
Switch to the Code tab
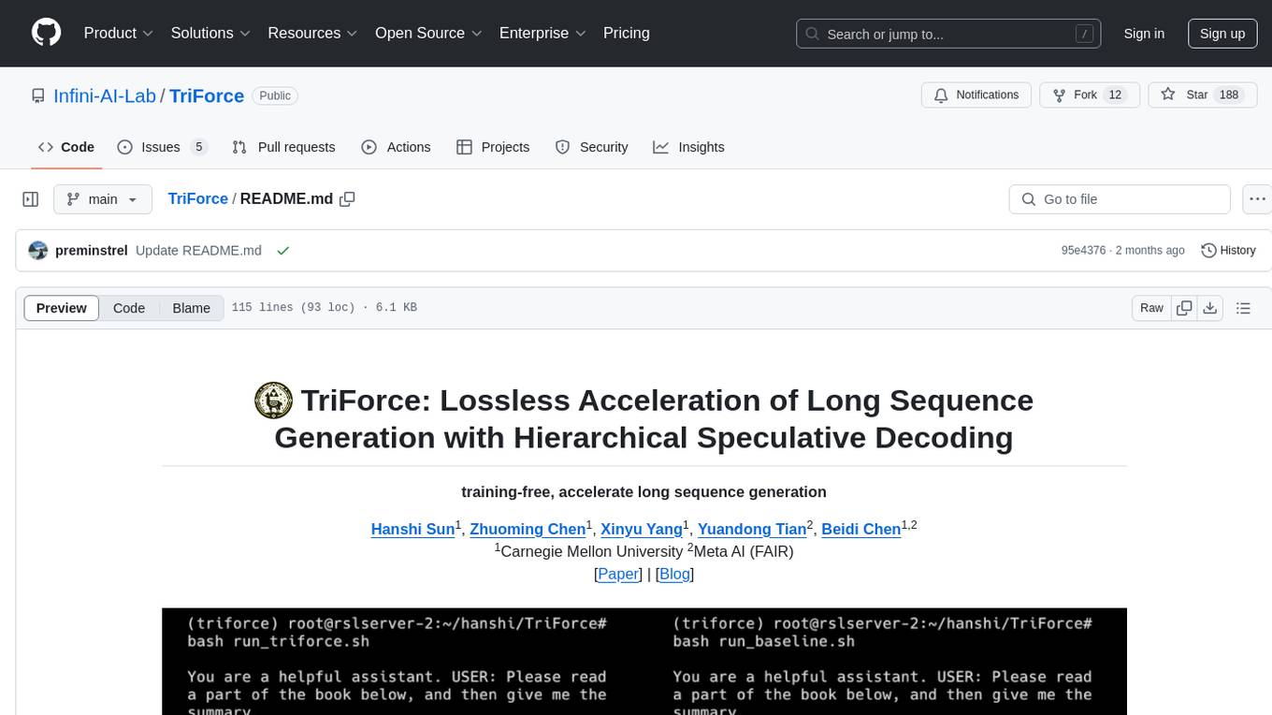[x=65, y=147]
